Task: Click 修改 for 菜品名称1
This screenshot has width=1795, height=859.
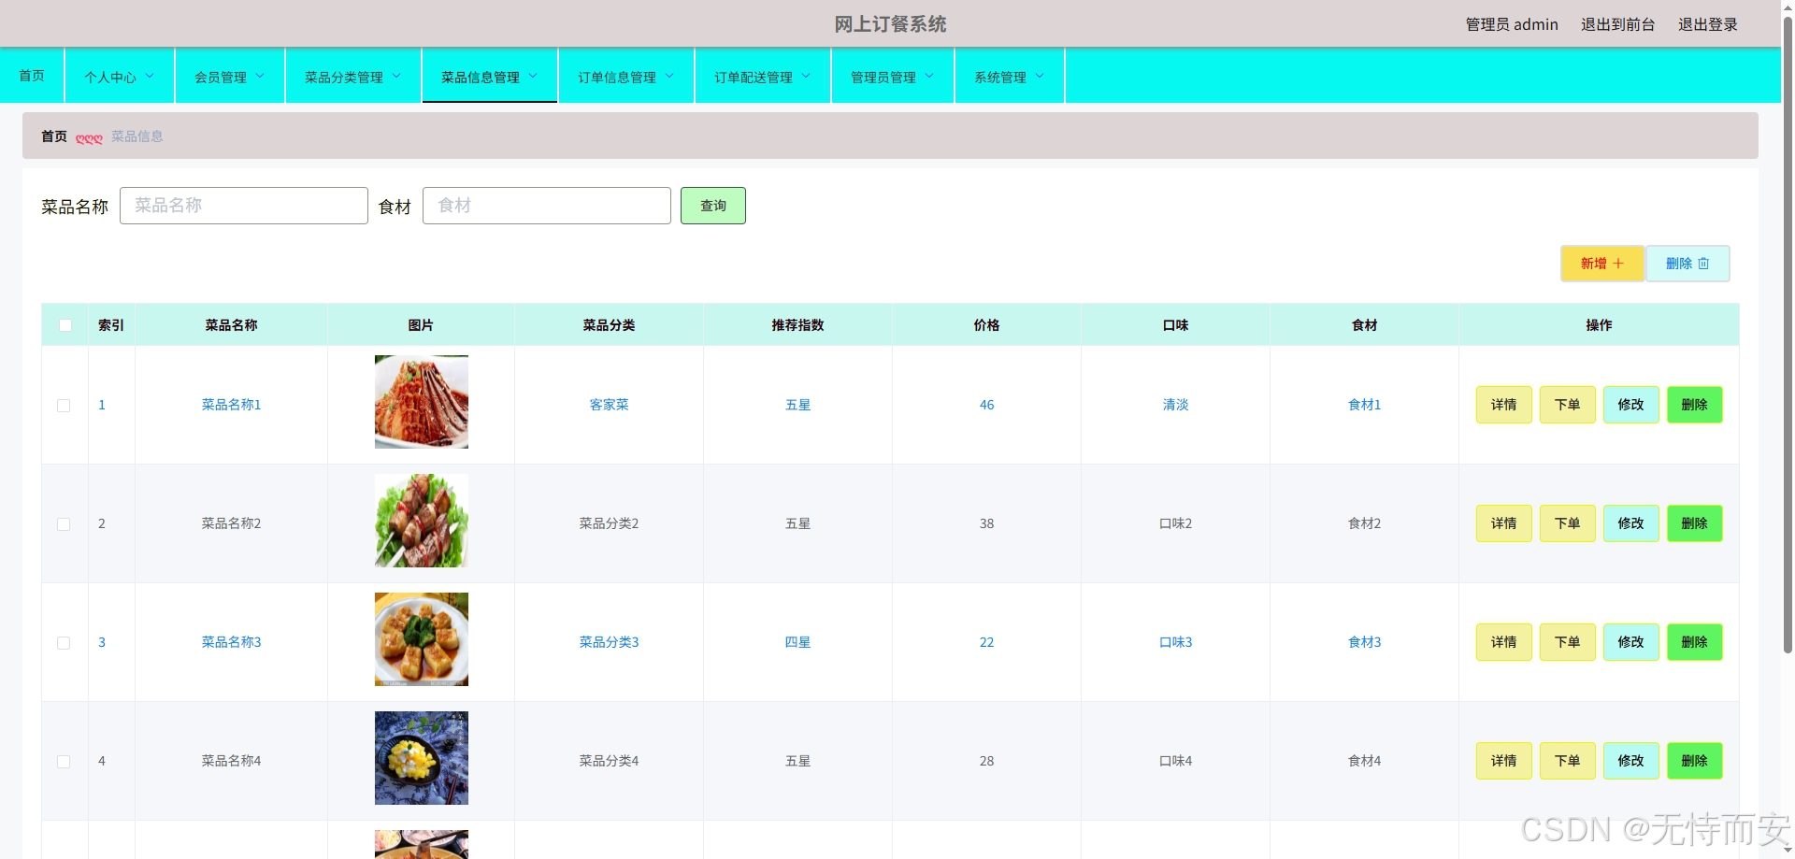Action: pos(1631,405)
